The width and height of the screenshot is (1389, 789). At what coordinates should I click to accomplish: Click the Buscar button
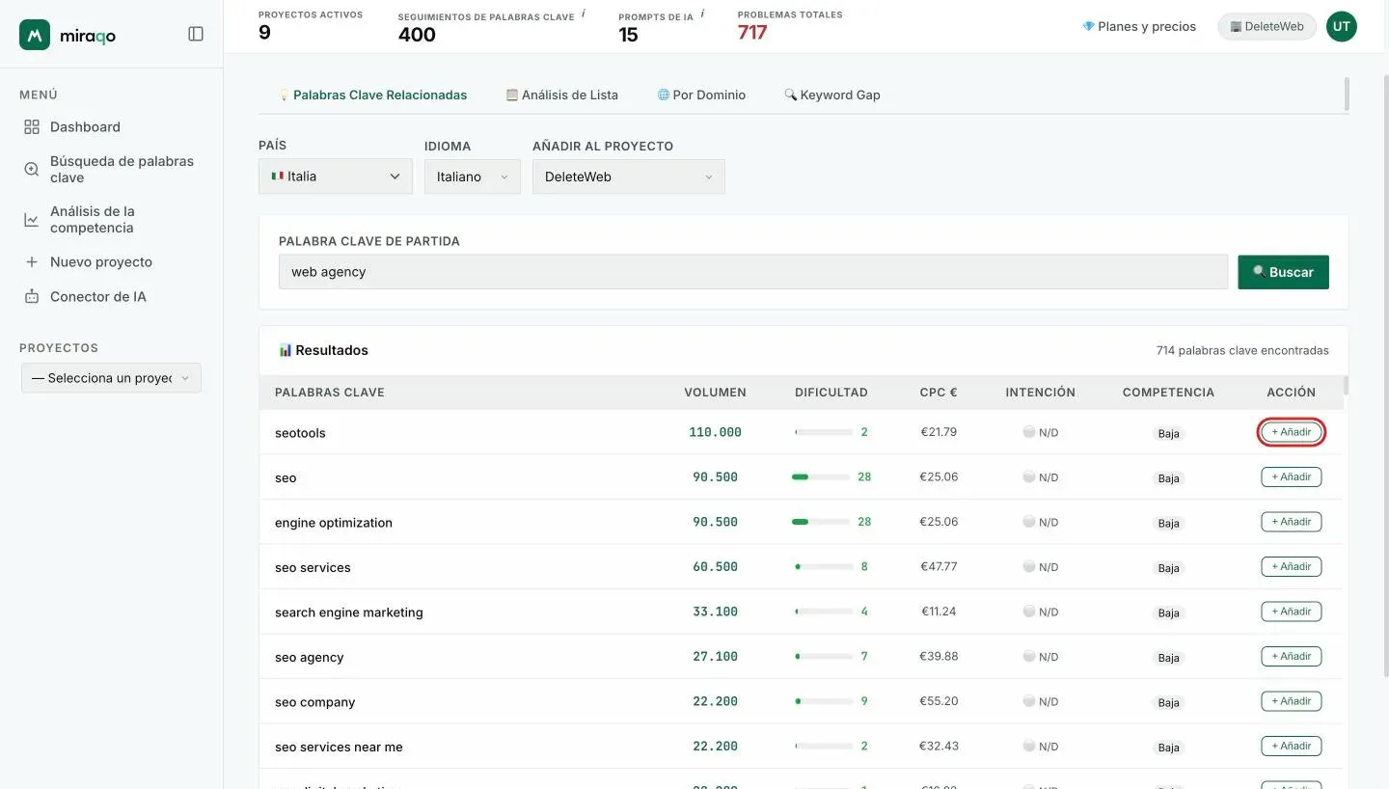point(1284,272)
